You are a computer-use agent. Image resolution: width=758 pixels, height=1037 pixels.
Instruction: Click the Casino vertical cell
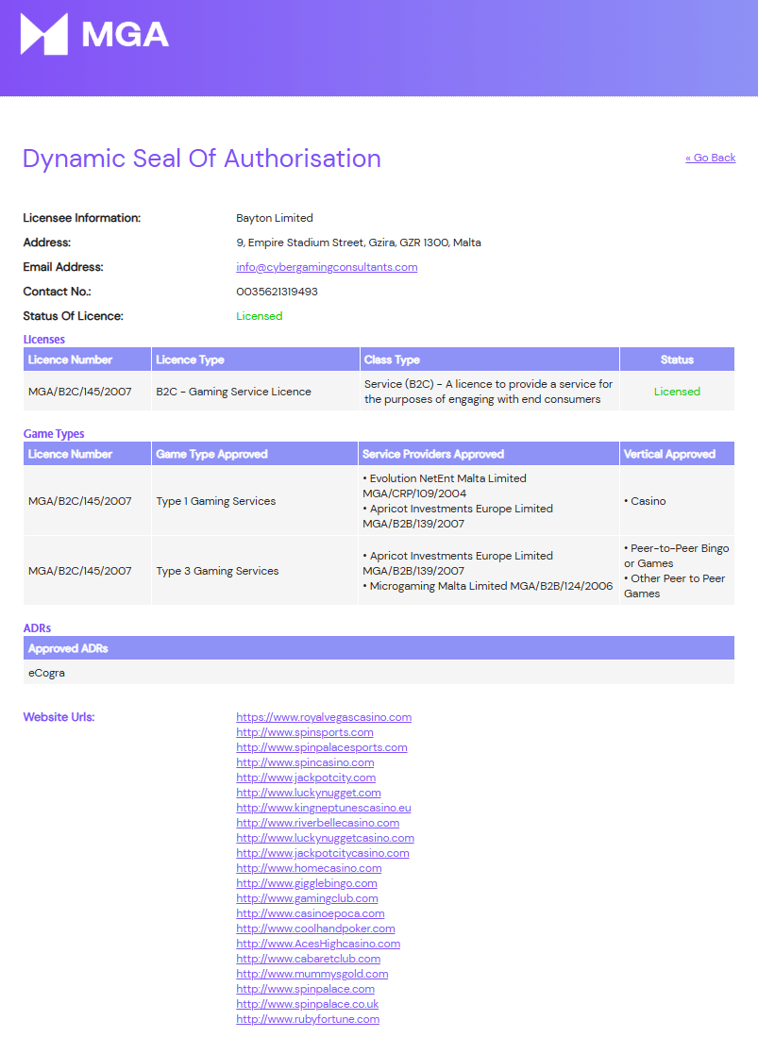(x=677, y=501)
